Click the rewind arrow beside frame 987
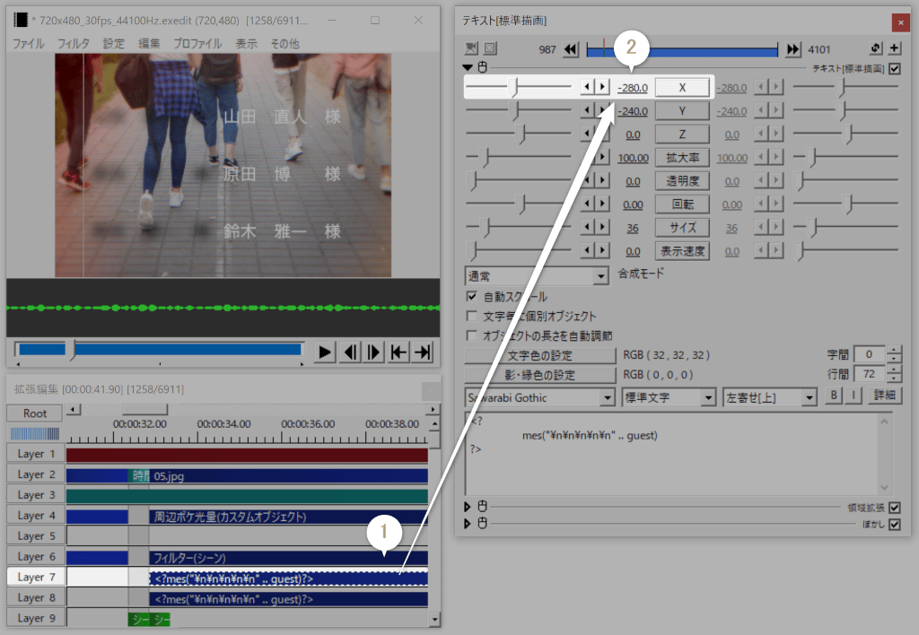Viewport: 919px width, 635px height. 571,49
